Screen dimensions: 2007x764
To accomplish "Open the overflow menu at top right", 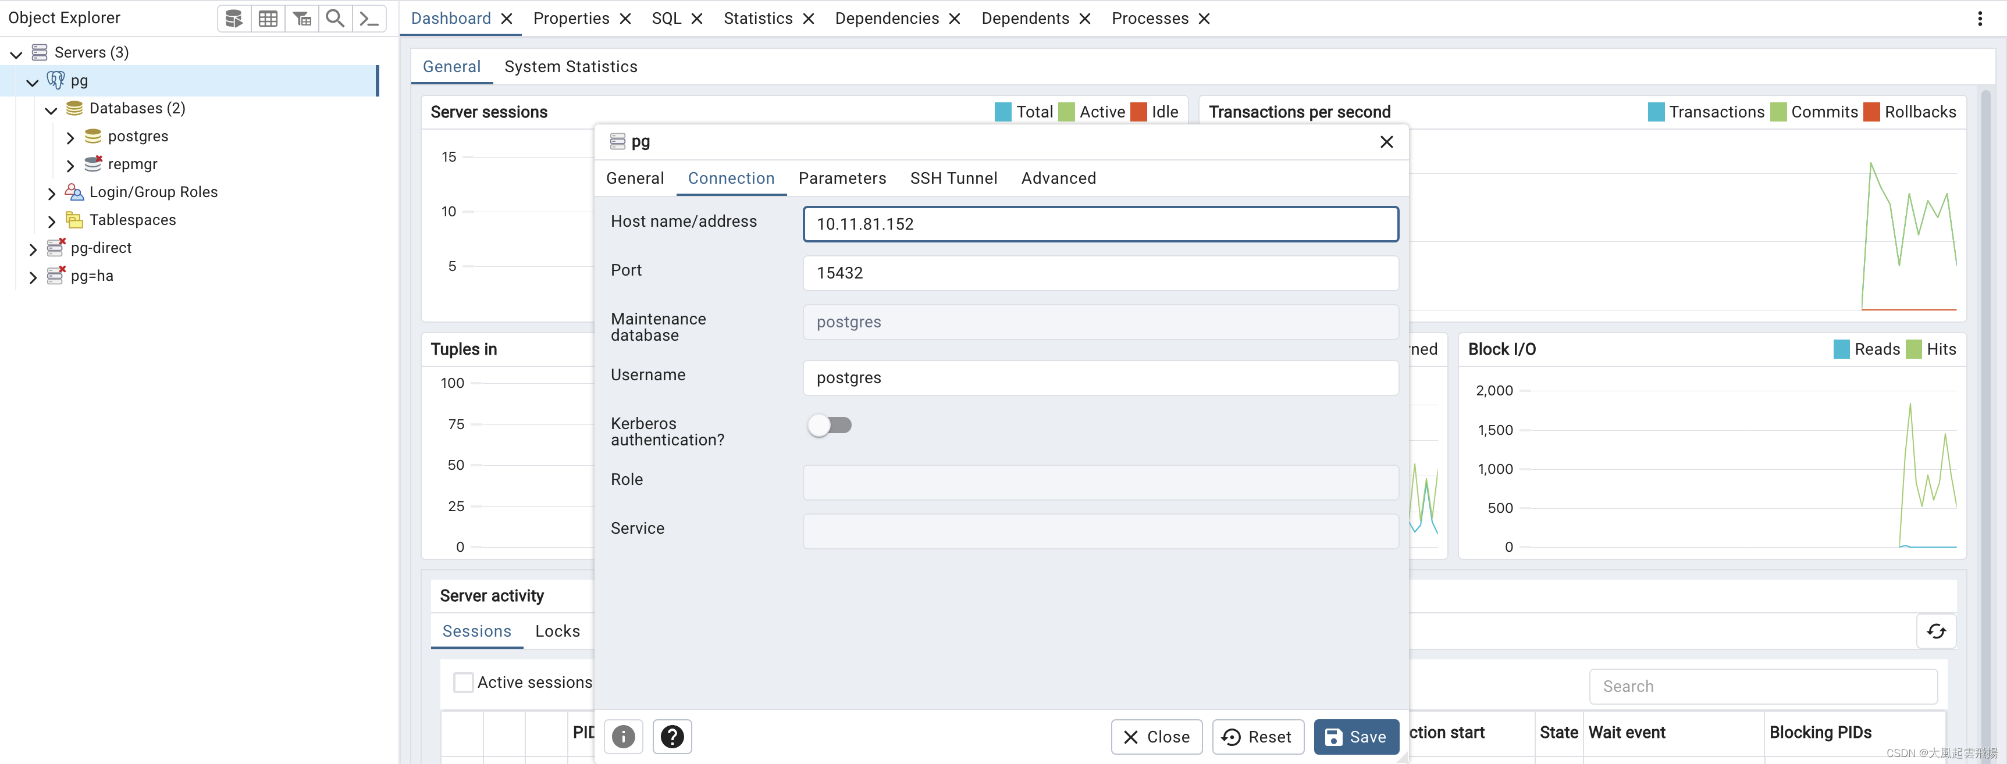I will 1980,18.
